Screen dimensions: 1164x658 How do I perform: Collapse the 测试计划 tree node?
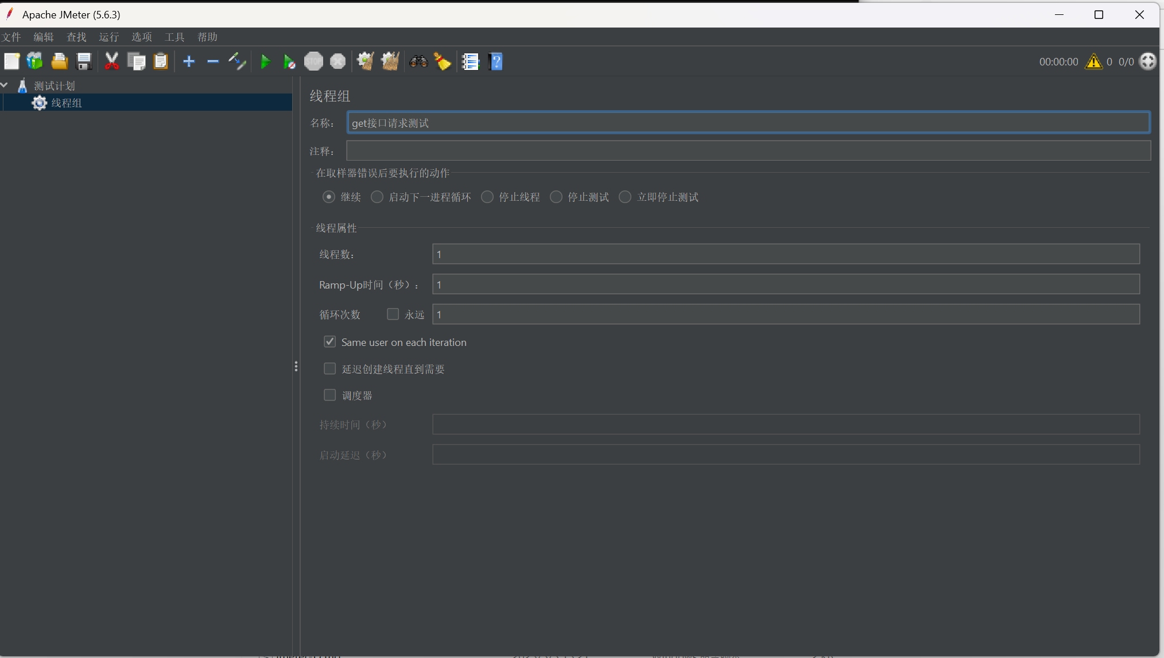click(5, 85)
